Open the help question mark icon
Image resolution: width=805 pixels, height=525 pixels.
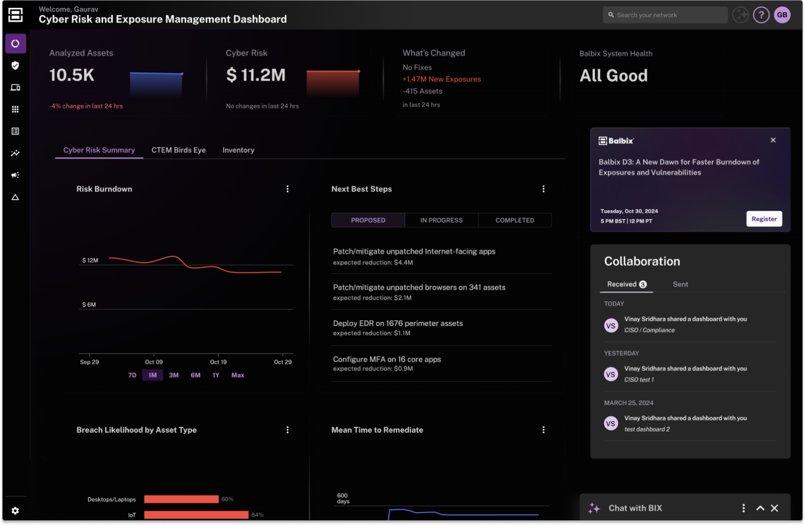(761, 15)
